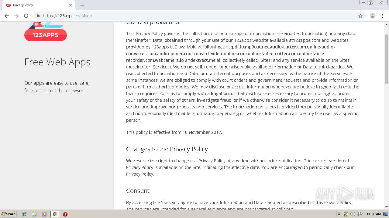Open the Chrome three-dot menu

point(382,16)
